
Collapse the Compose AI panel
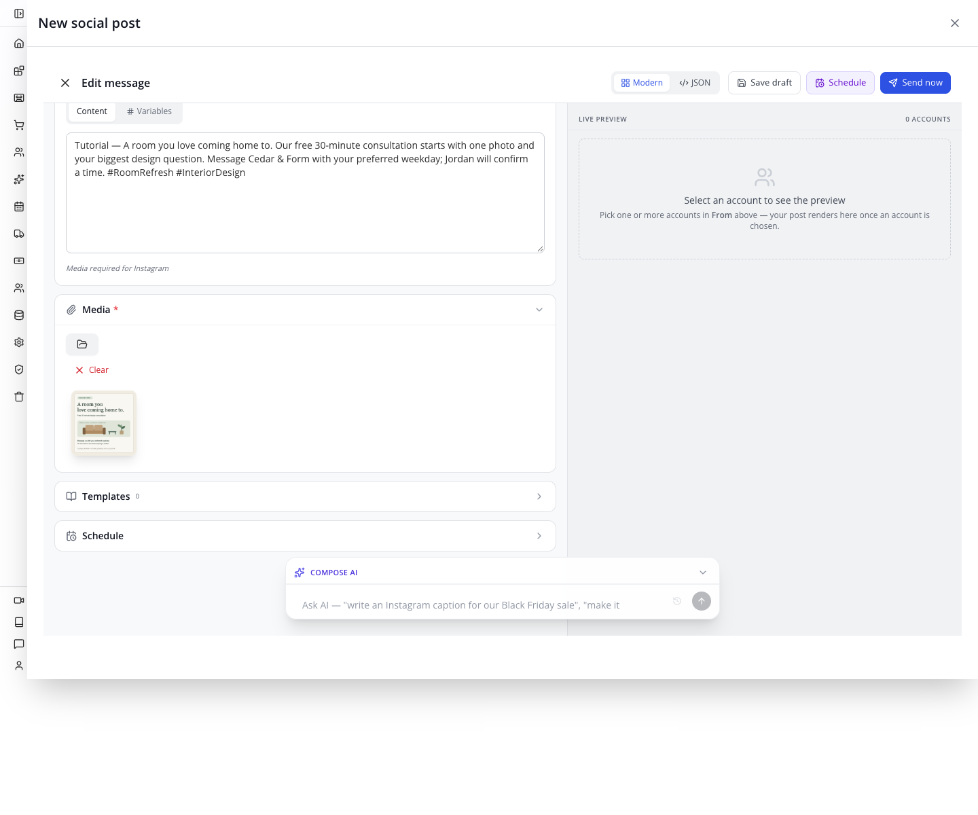coord(703,573)
